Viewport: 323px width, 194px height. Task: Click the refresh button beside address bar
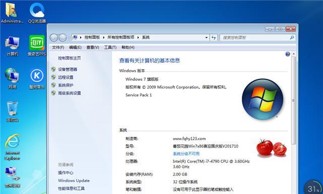(x=213, y=37)
